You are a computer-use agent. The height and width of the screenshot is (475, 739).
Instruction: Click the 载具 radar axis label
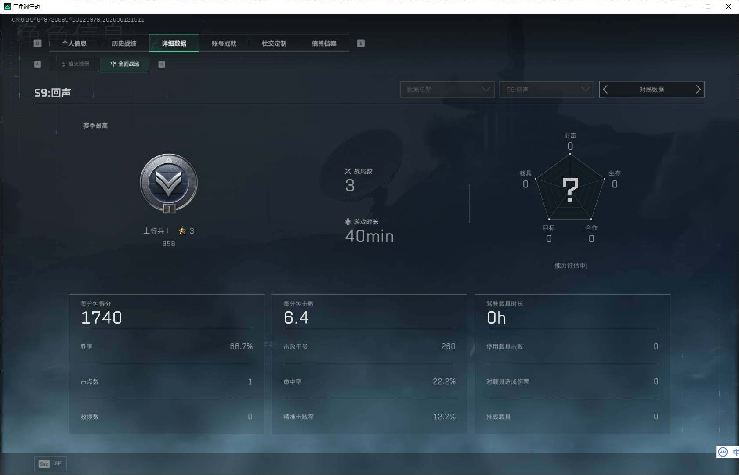525,173
